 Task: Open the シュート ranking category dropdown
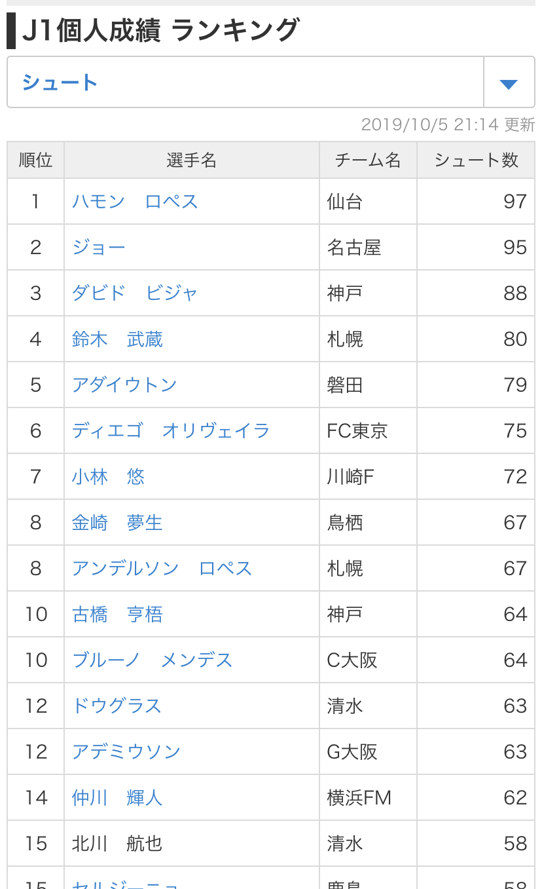coord(245,83)
